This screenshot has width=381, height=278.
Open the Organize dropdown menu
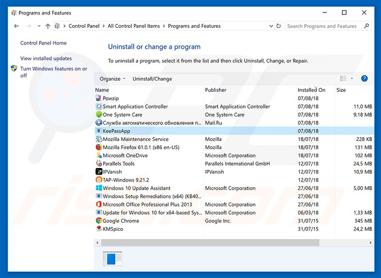[x=112, y=79]
